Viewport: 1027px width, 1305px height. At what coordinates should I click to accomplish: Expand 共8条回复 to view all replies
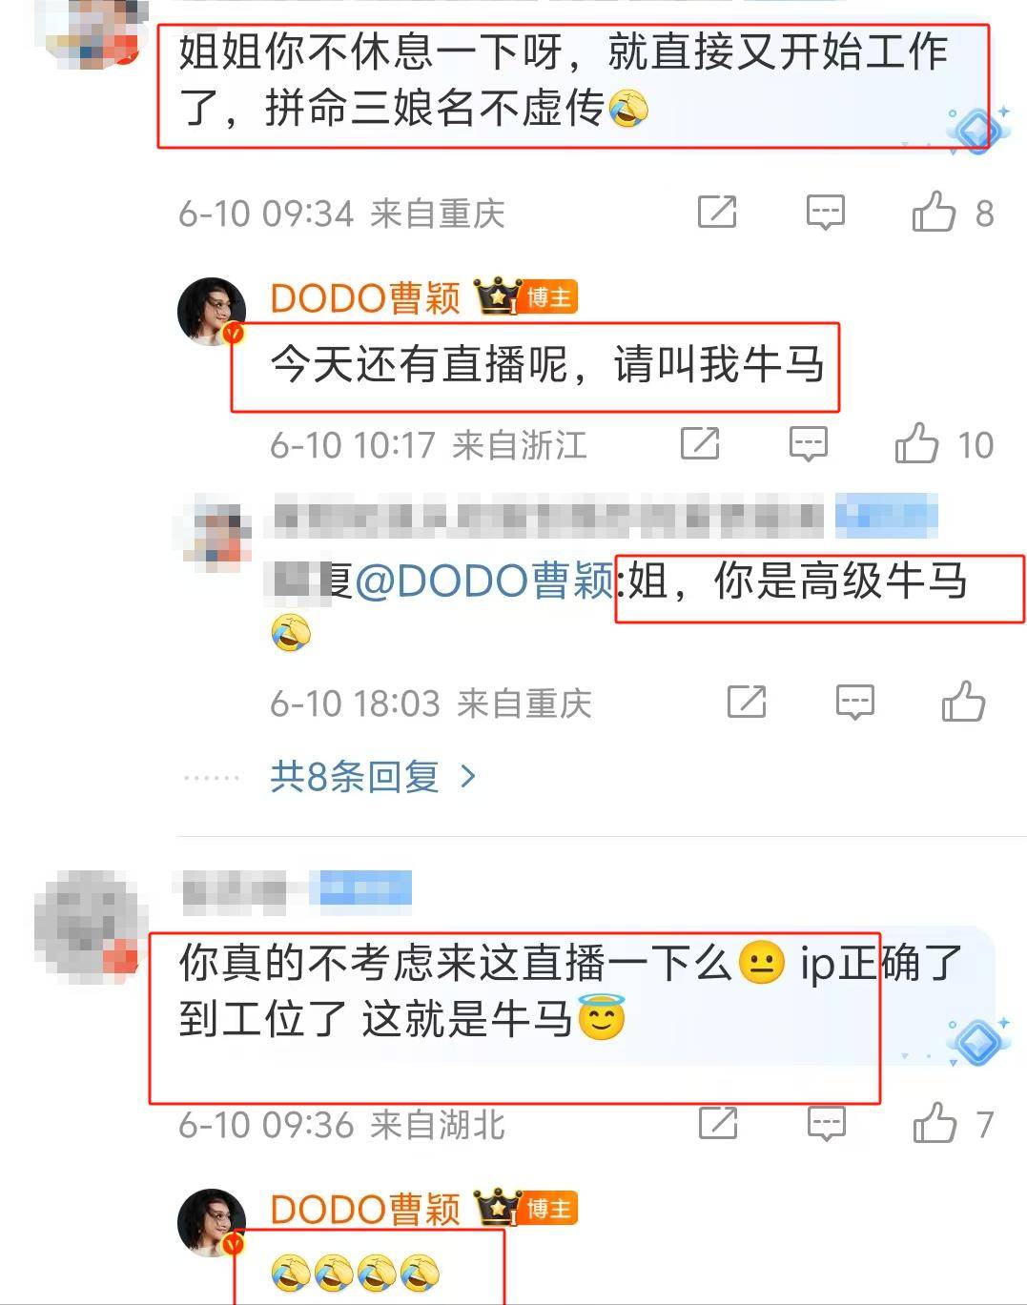pyautogui.click(x=373, y=777)
